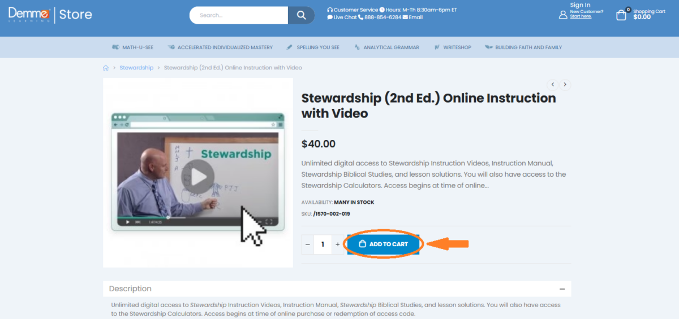Click the search magnifier button

(301, 15)
